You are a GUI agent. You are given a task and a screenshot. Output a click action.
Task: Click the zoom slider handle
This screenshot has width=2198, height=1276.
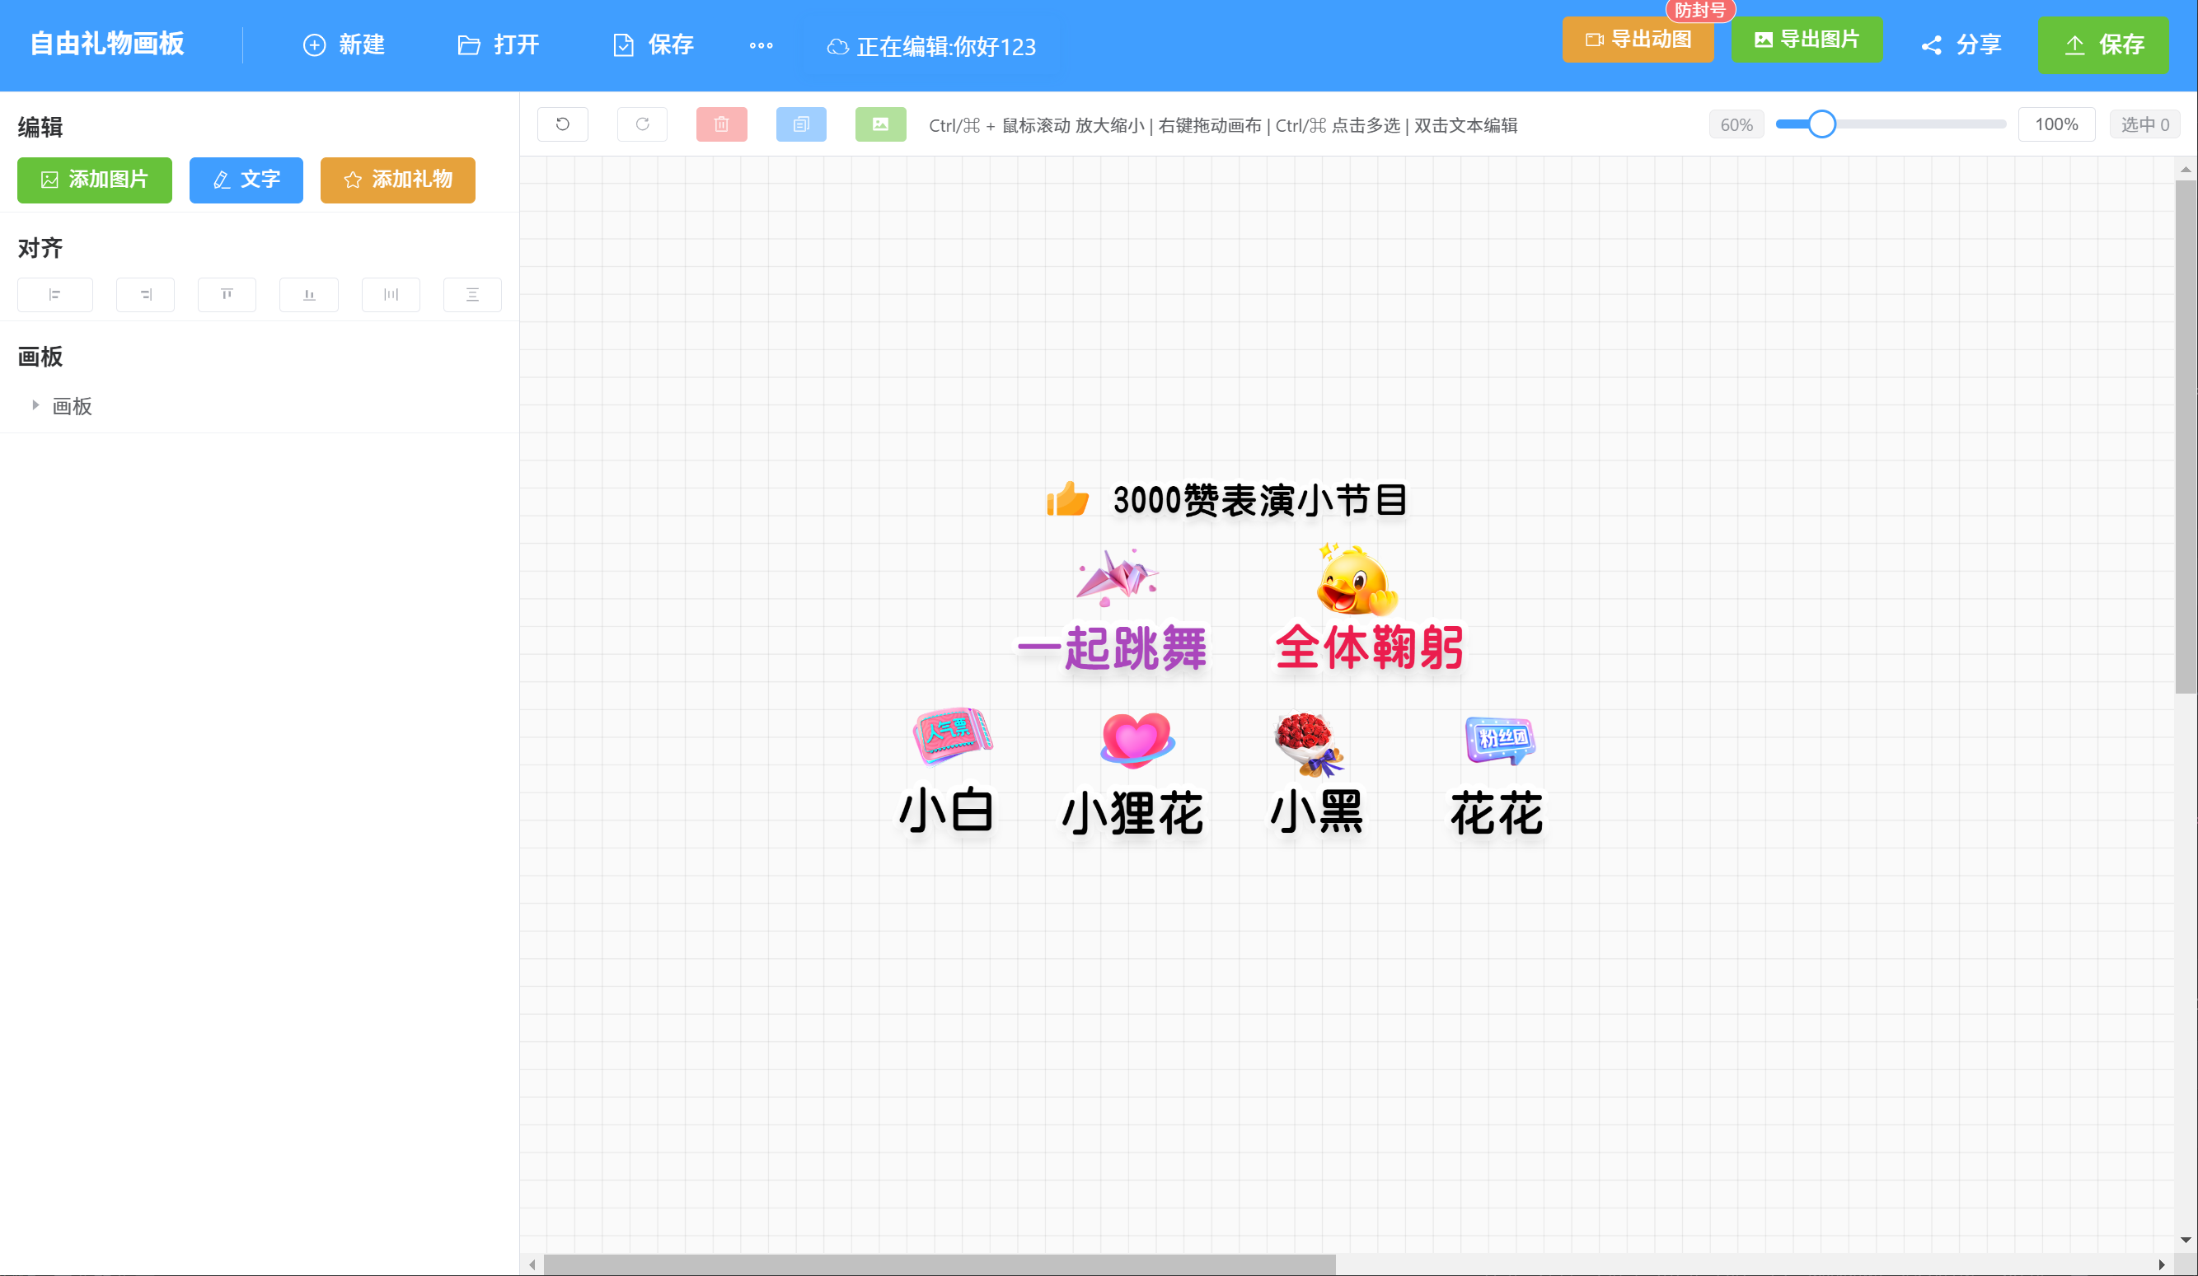coord(1821,124)
